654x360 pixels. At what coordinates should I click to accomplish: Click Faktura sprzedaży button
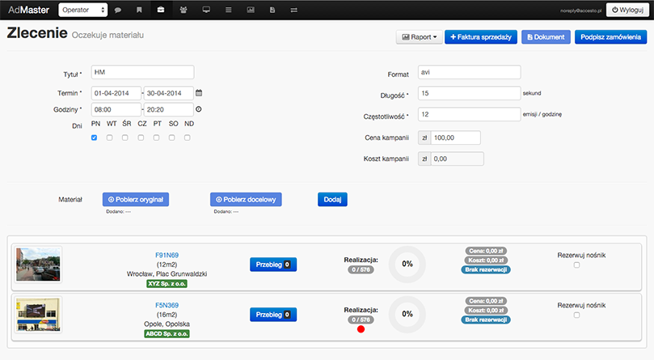(x=481, y=36)
